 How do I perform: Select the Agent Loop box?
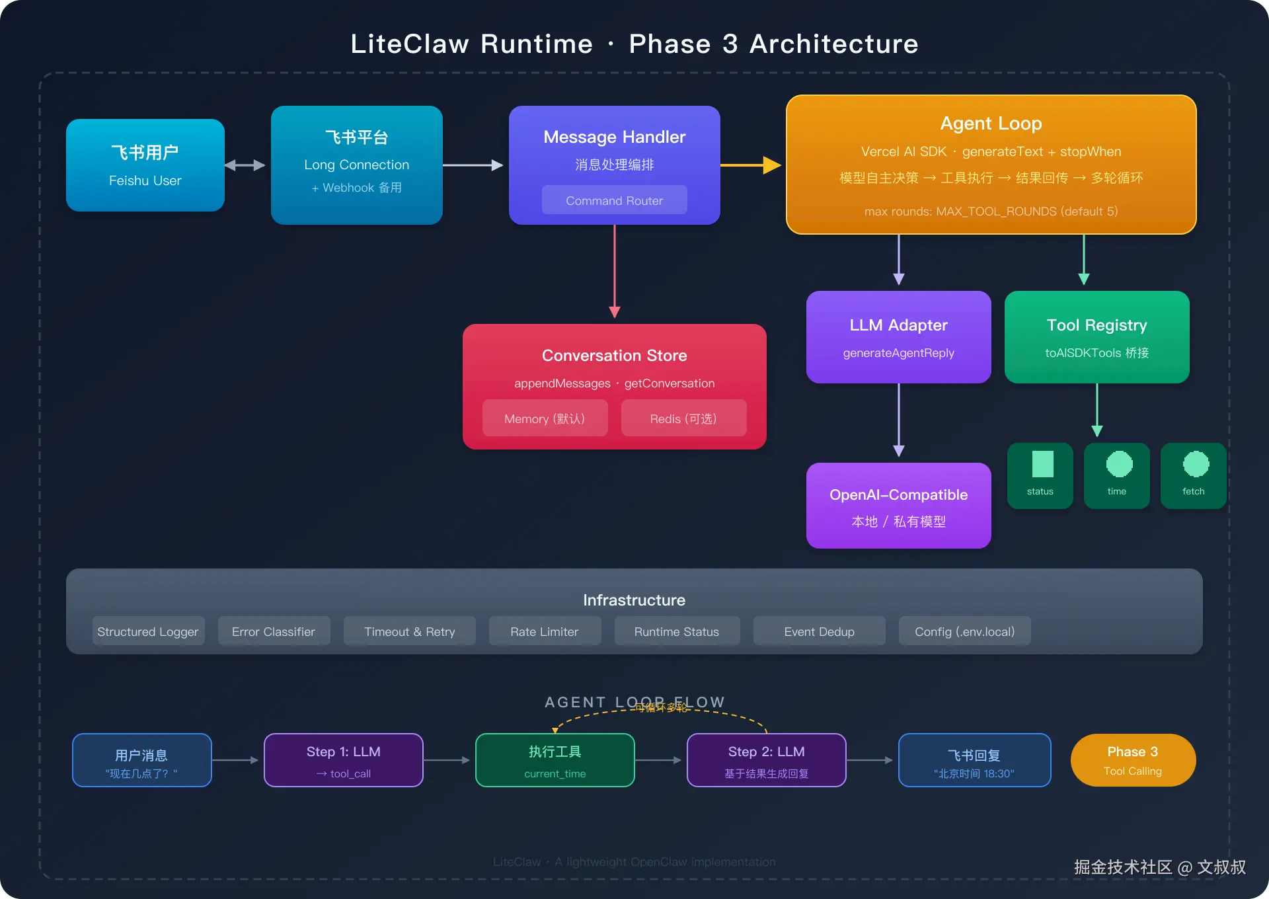[991, 165]
